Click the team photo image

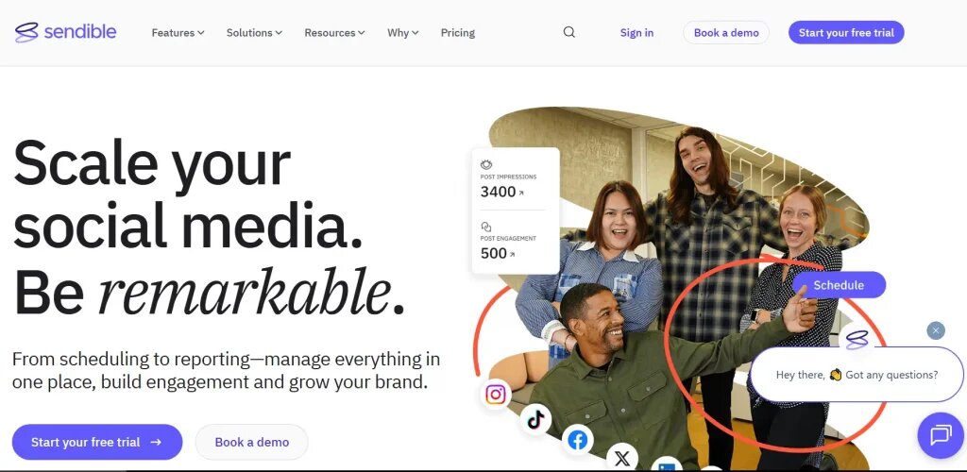tap(678, 290)
